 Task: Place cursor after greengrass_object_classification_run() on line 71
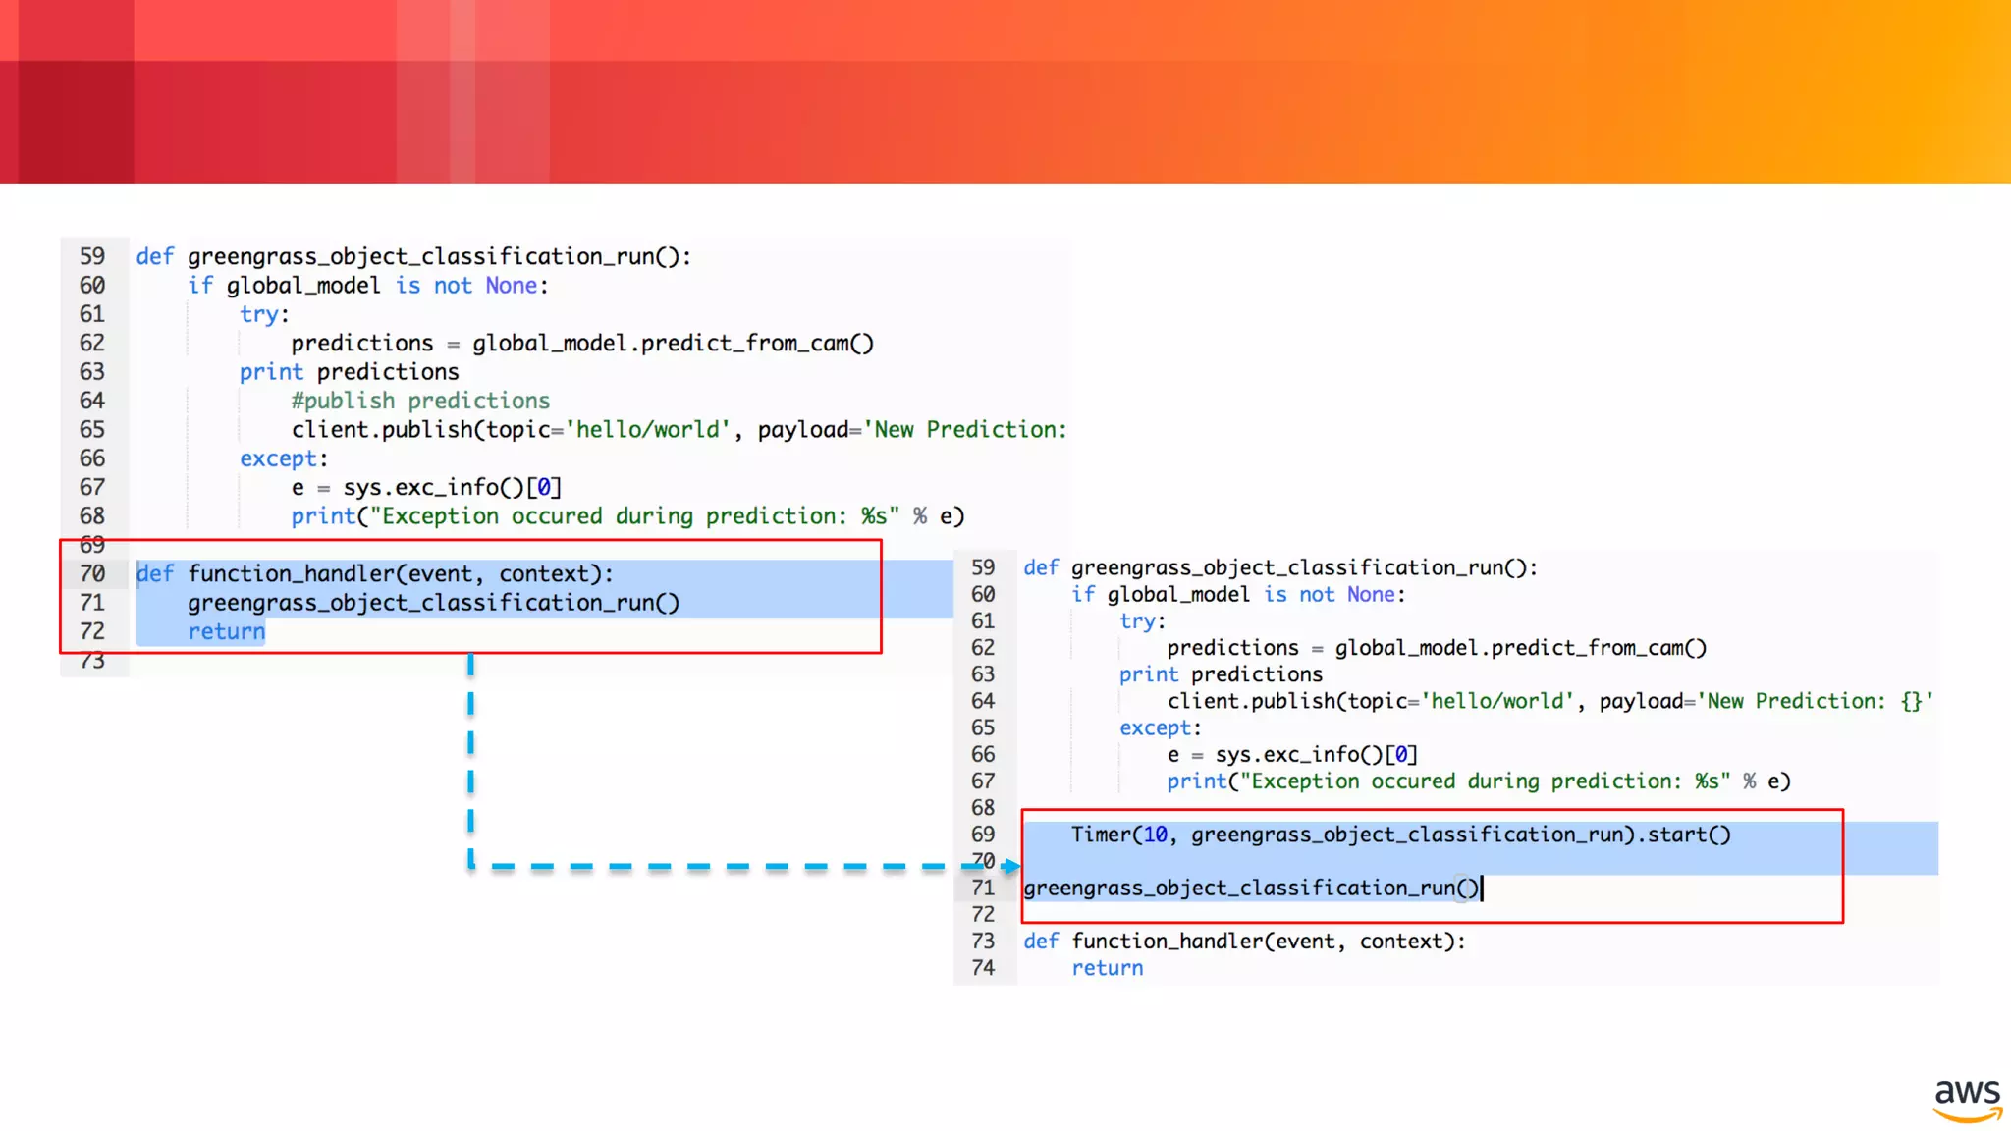[x=1481, y=888]
